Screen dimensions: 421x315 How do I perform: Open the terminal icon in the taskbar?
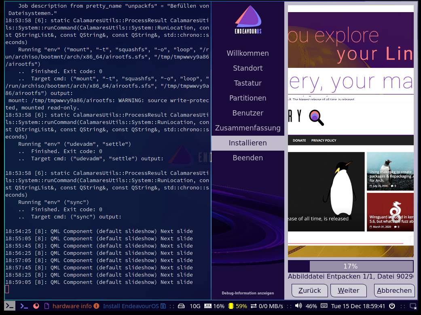click(x=10, y=306)
